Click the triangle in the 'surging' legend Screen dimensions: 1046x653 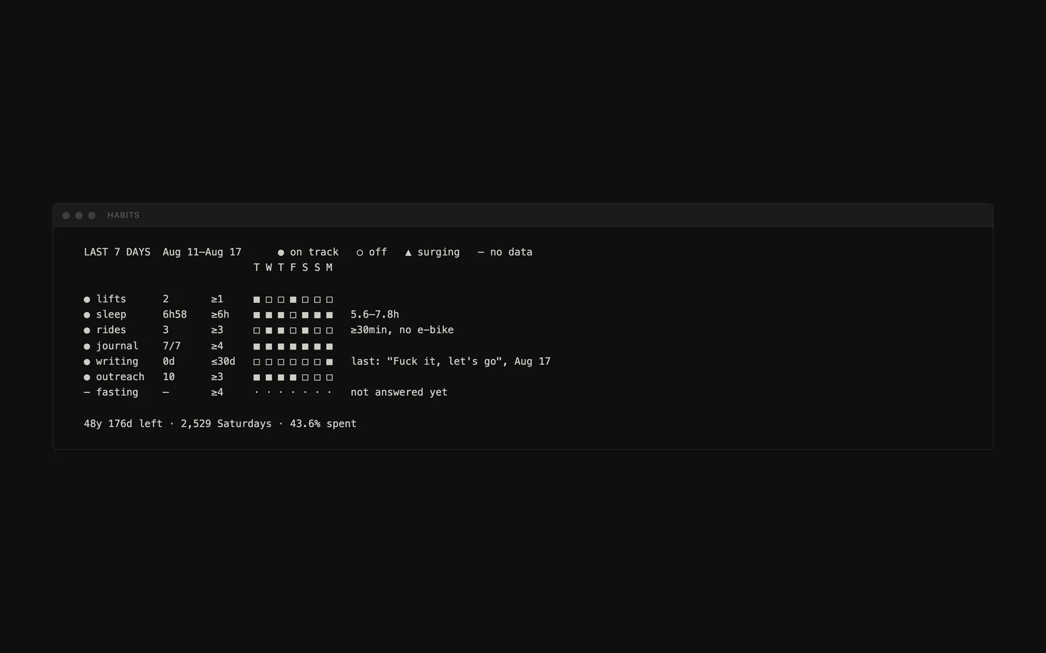click(408, 253)
